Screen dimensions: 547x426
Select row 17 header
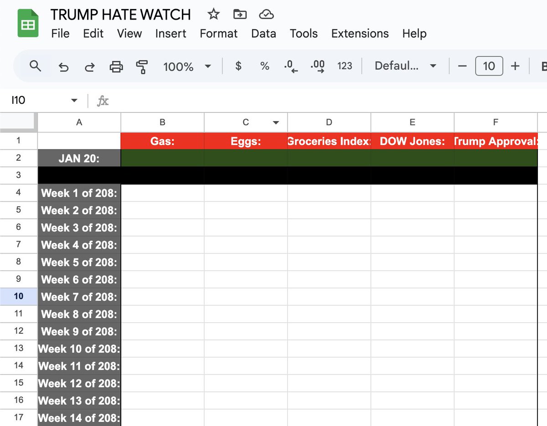point(19,417)
